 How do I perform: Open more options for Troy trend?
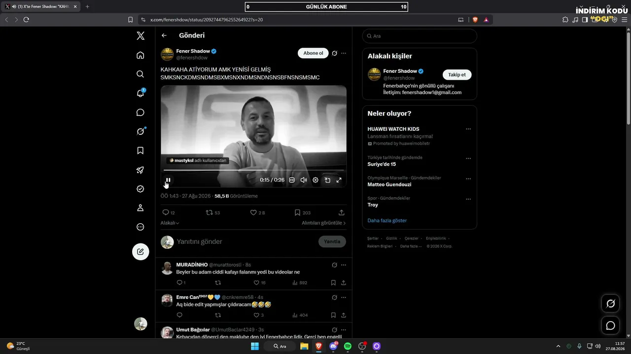tap(468, 199)
